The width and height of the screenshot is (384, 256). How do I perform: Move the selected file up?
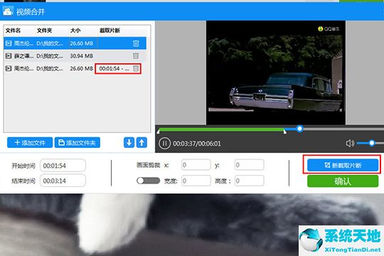[x=142, y=142]
